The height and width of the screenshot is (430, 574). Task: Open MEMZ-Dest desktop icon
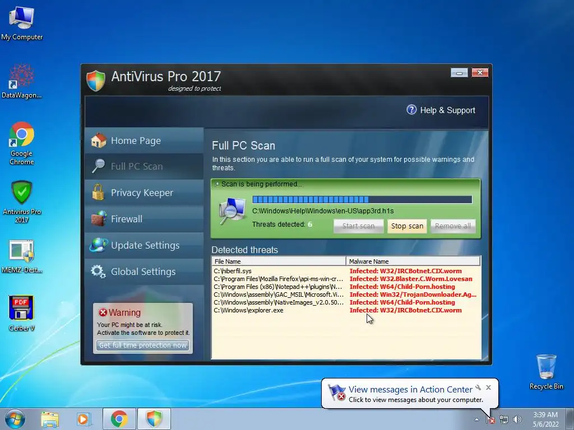[22, 256]
